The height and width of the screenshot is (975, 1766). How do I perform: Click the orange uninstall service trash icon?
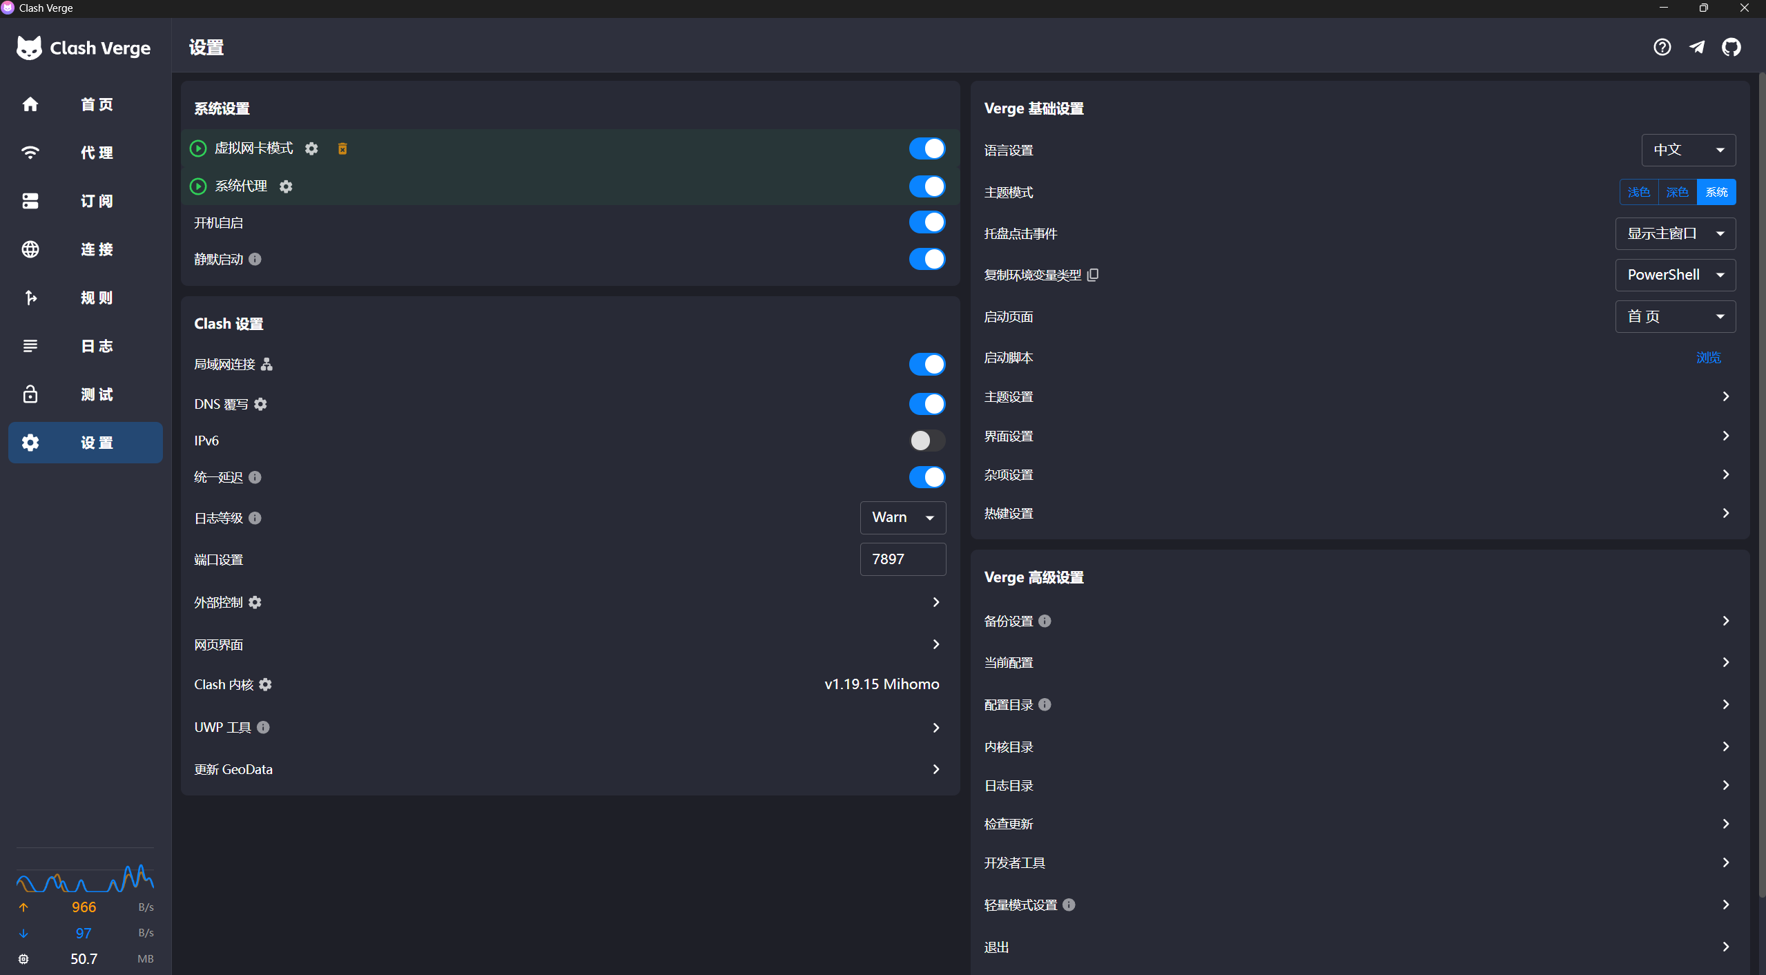342,148
